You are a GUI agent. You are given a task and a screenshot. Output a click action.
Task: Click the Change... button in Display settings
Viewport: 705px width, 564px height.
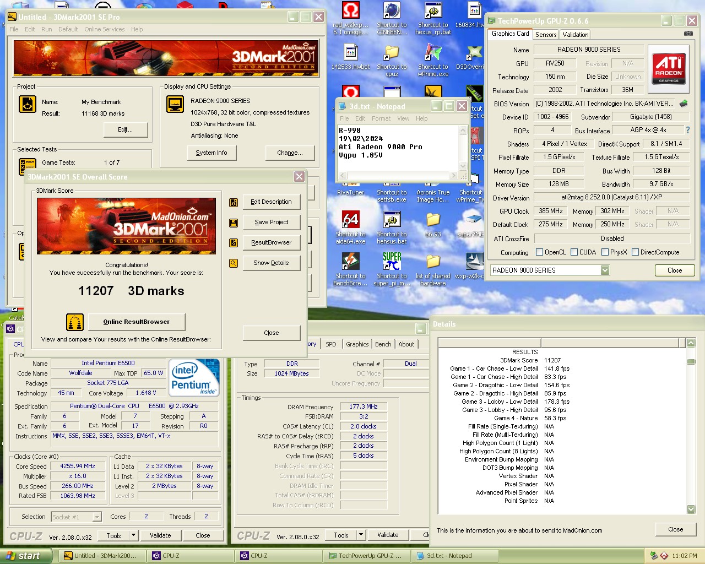point(290,153)
